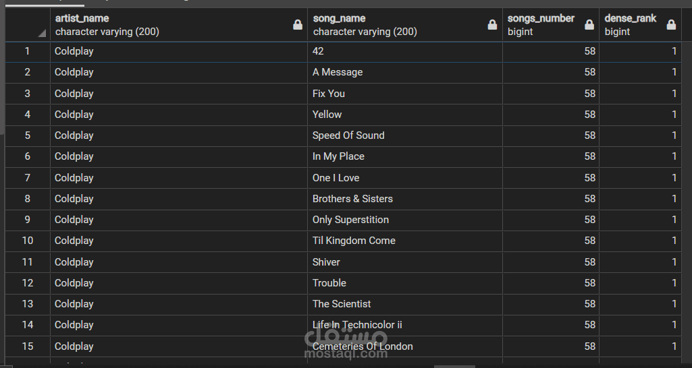The image size is (692, 368).
Task: Select row number 5 header
Action: (28, 135)
